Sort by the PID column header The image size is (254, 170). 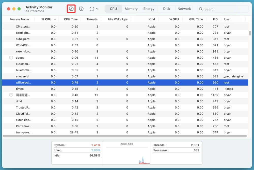click(x=215, y=19)
